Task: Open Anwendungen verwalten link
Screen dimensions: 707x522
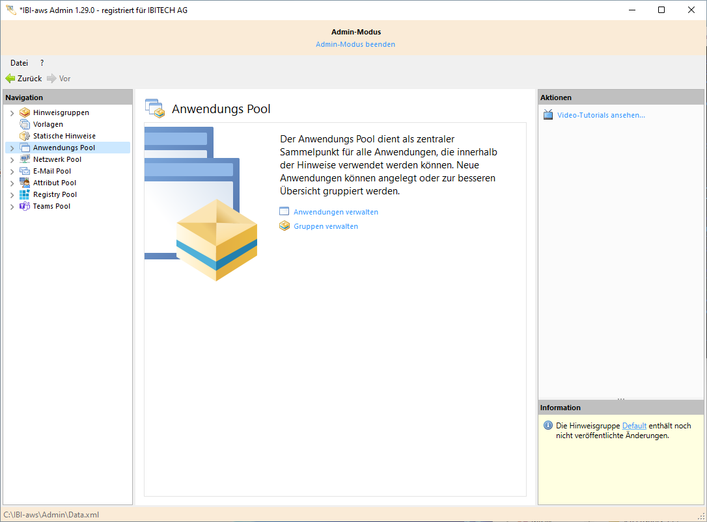Action: click(x=335, y=212)
